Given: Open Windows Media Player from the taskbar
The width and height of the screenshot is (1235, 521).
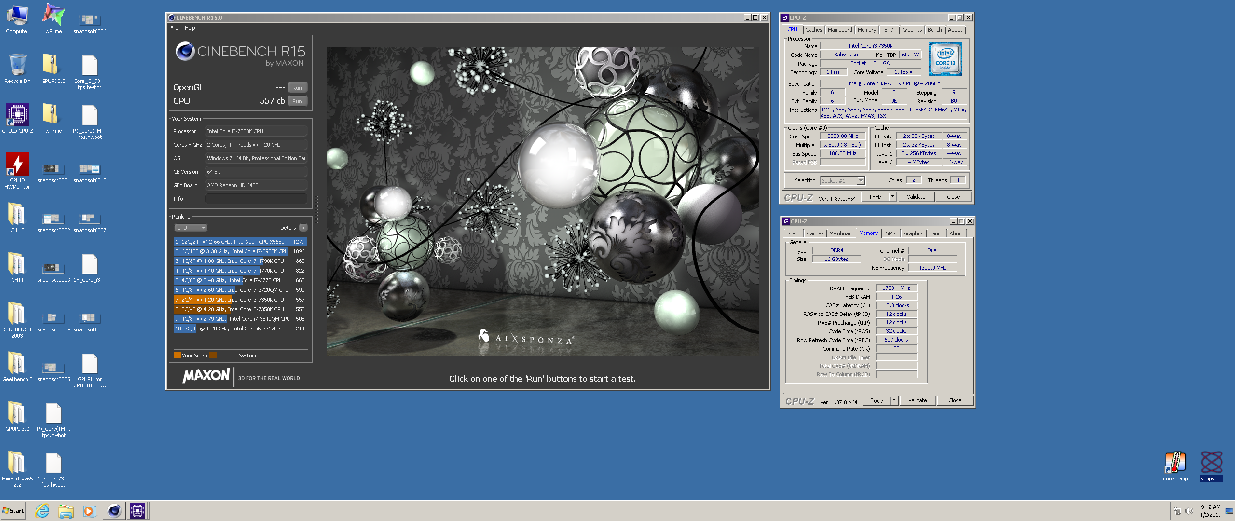Looking at the screenshot, I should point(90,510).
